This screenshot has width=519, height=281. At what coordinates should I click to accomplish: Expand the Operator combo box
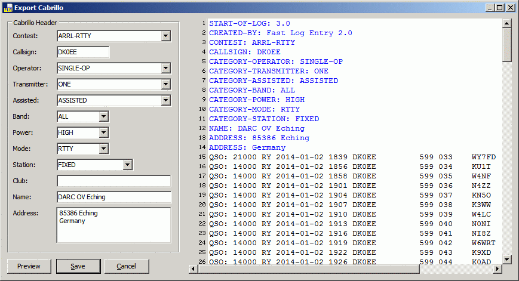[x=165, y=69]
